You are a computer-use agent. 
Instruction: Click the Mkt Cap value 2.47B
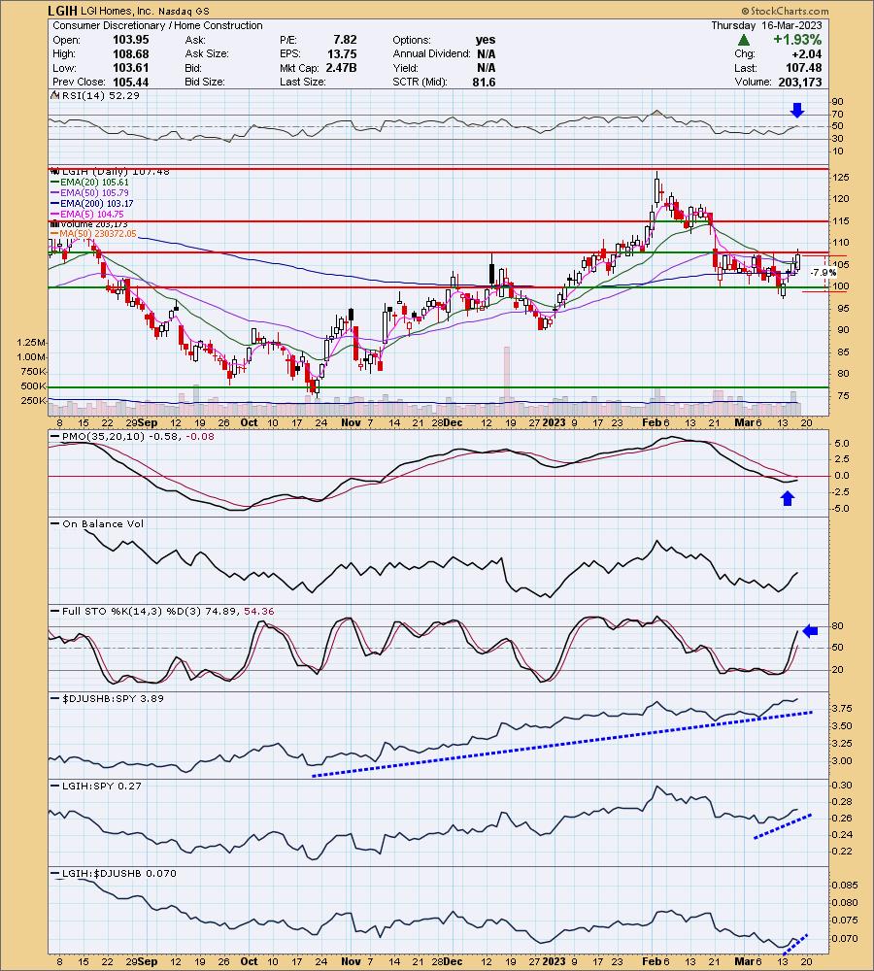pyautogui.click(x=341, y=68)
